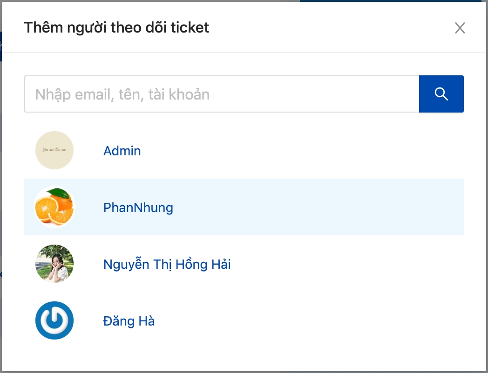Image resolution: width=488 pixels, height=373 pixels.
Task: Click Đăng Hà's blue power-icon avatar
Action: coord(54,320)
